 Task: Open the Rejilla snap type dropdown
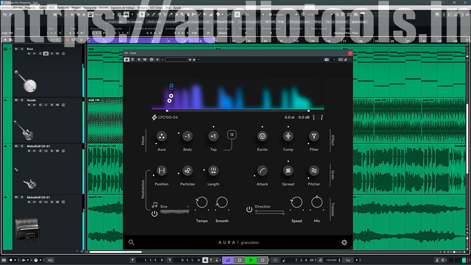point(252,15)
